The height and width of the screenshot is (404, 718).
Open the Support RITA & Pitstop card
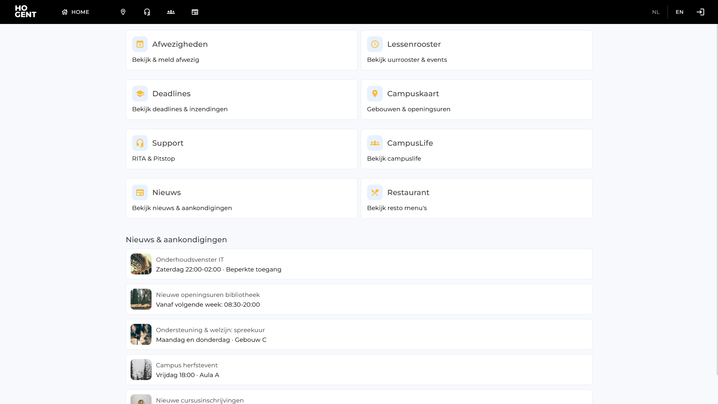[x=241, y=149]
